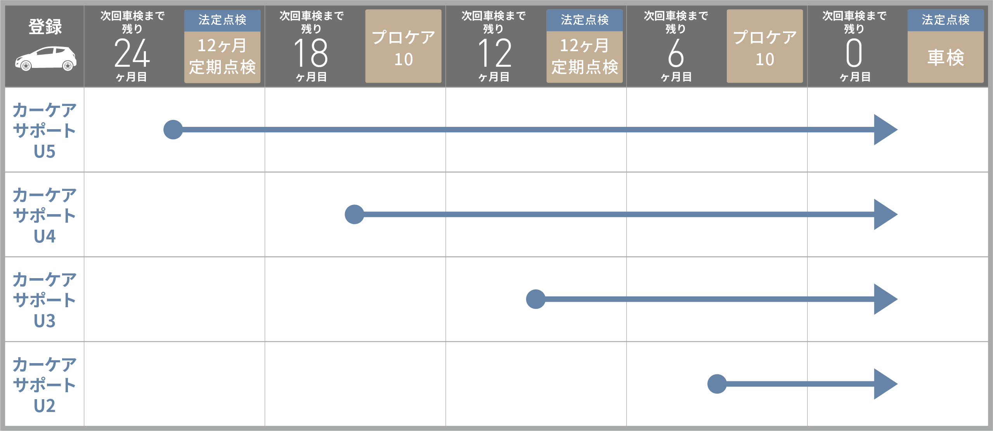This screenshot has height=431, width=993.
Task: Click the arrowhead ending the U4 timeline
Action: pos(885,215)
